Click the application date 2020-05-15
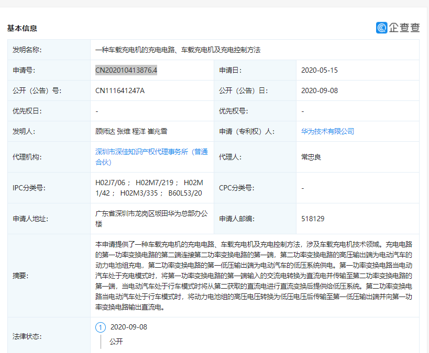The image size is (429, 353). tap(318, 69)
